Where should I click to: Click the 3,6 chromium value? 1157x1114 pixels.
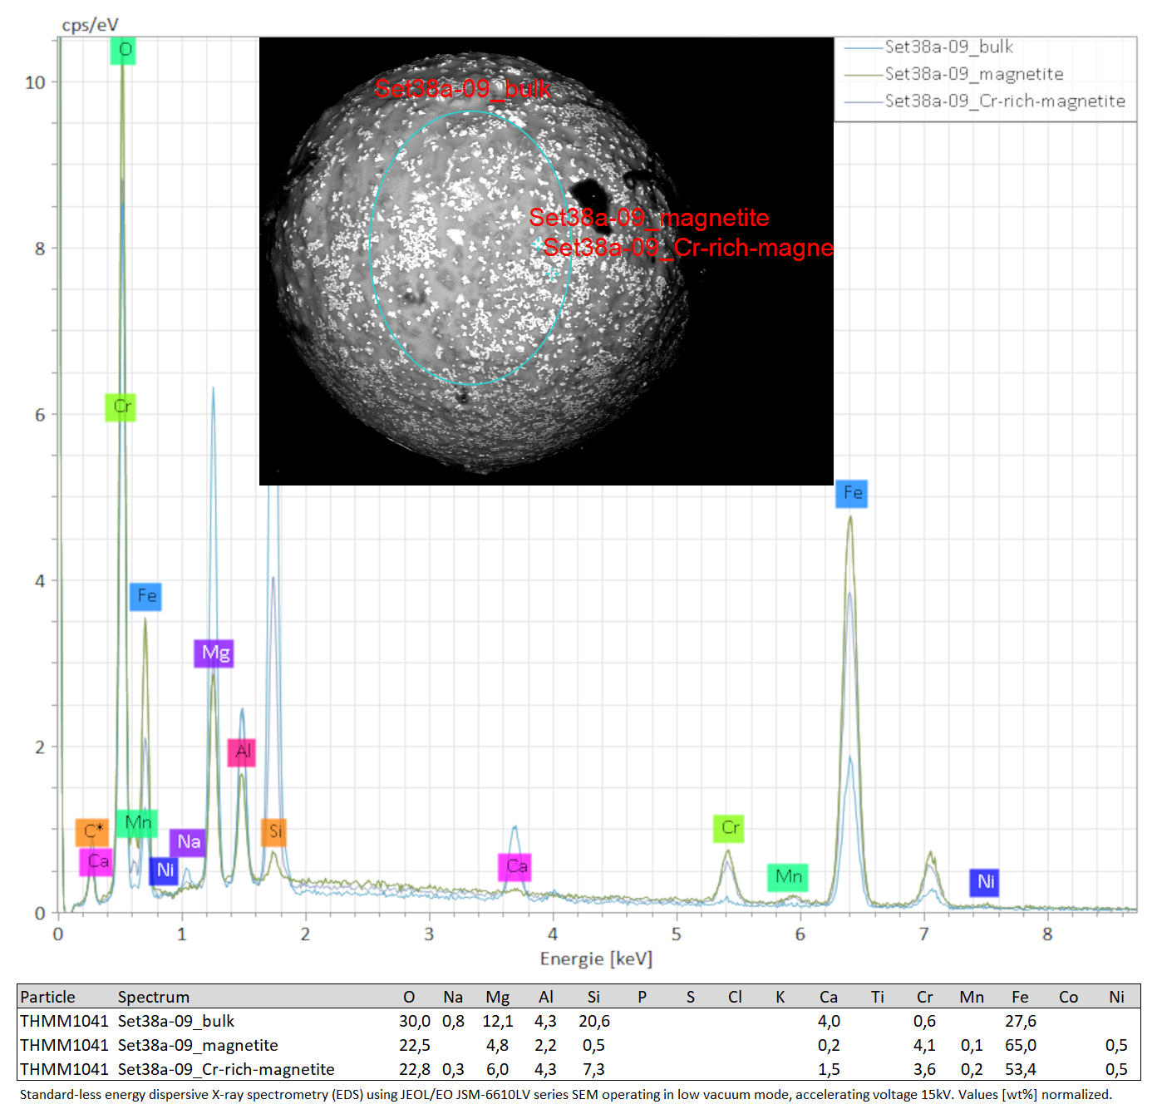[924, 1069]
